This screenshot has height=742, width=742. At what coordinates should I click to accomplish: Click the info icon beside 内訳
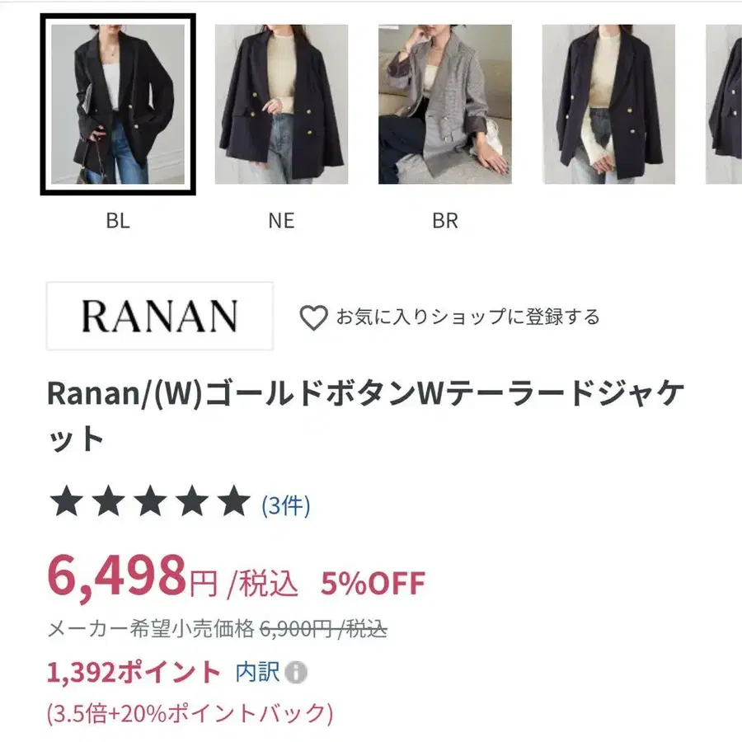[296, 672]
